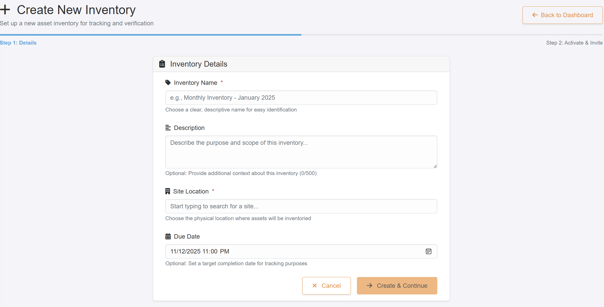This screenshot has width=604, height=307.
Task: Open the date picker calendar icon in Due Date field
Action: 428,251
